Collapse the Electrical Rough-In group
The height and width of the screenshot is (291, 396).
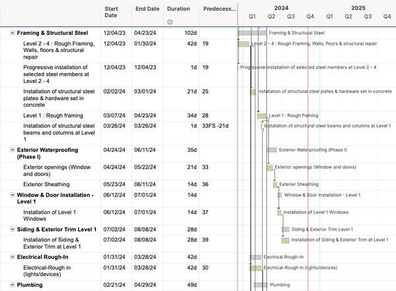[x=12, y=257]
